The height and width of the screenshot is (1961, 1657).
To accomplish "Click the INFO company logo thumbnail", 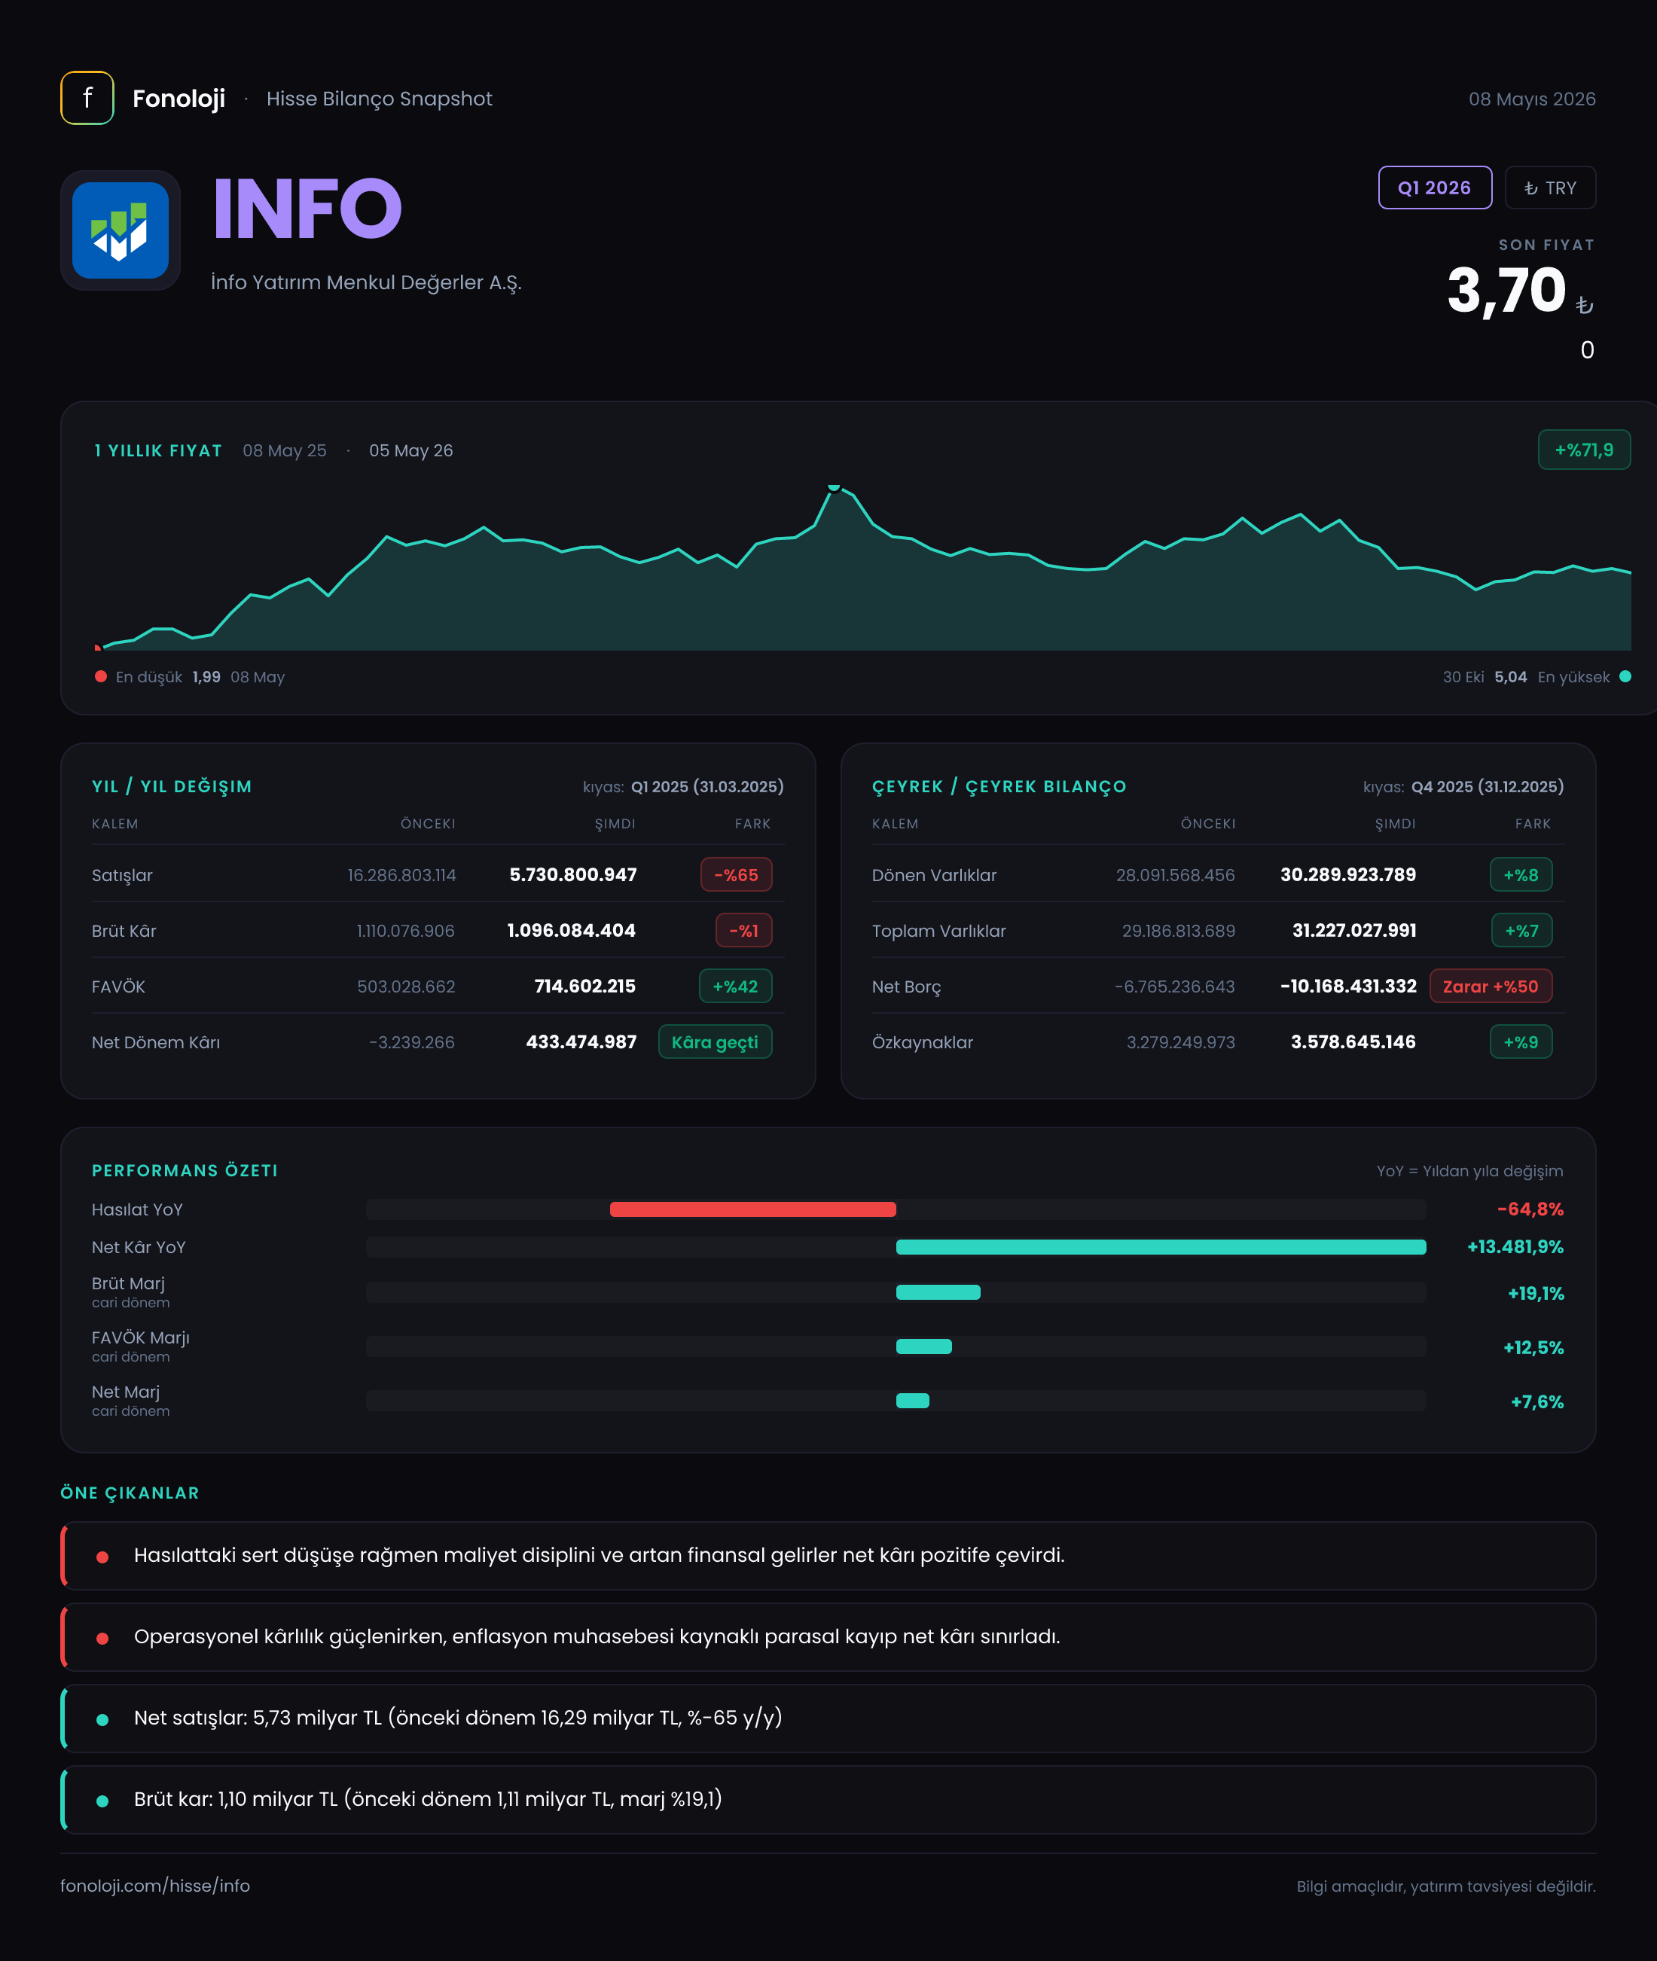I will point(121,230).
